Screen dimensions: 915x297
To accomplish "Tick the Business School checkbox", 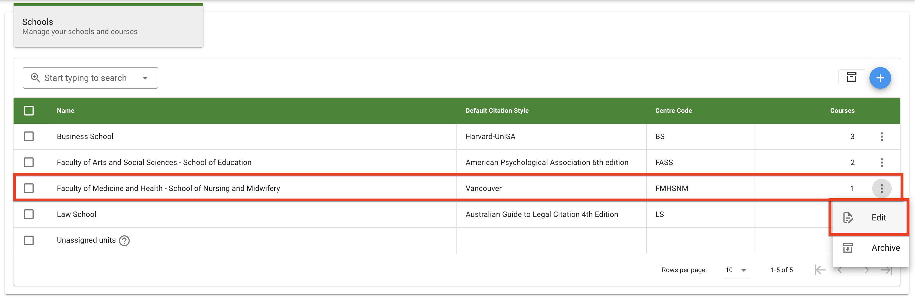I will click(x=29, y=136).
